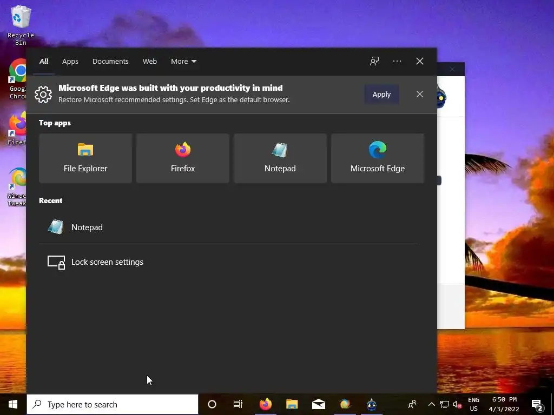Open the Mail app on taskbar

point(318,404)
